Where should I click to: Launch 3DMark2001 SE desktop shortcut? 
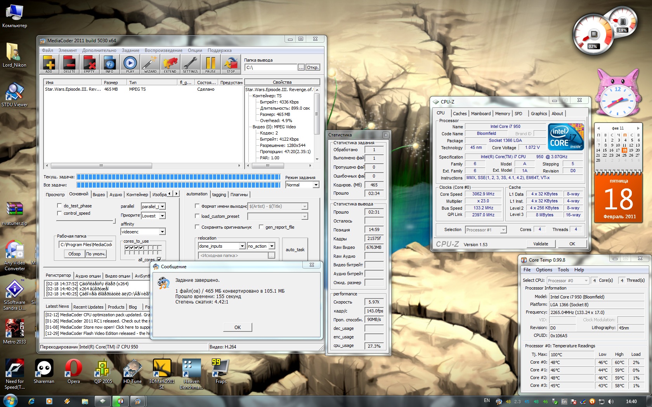click(x=162, y=374)
